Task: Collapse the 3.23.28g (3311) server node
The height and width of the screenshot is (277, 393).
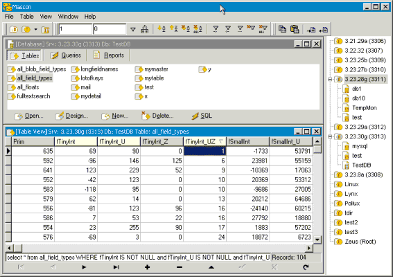Action: click(x=330, y=80)
